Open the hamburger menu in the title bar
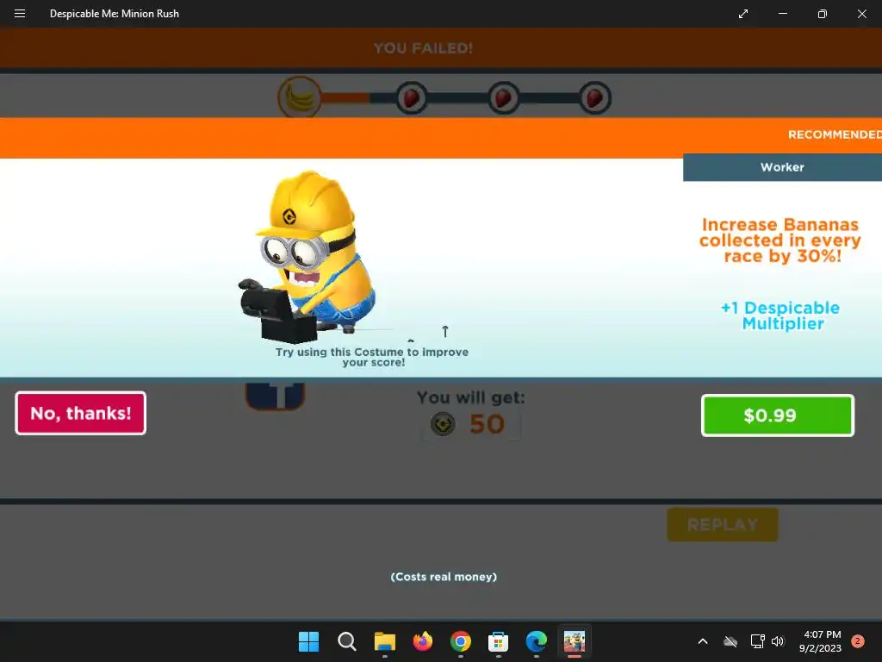 coord(20,14)
